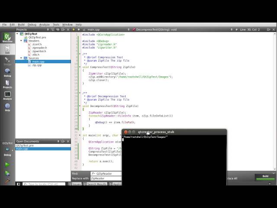Open the Qt Welcome mode
This screenshot has height=208, width=277.
pyautogui.click(x=7, y=38)
